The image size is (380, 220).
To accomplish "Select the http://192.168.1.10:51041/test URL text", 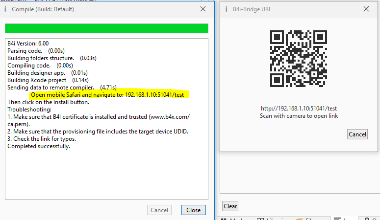I will (x=299, y=109).
